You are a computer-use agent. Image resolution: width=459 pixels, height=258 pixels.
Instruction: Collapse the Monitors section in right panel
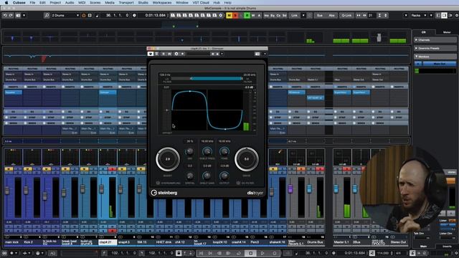pos(435,57)
